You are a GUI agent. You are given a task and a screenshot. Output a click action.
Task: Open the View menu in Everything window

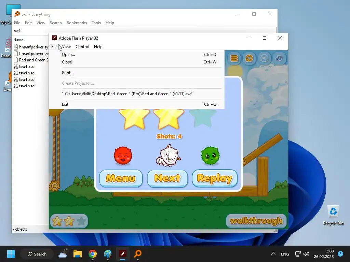click(41, 23)
